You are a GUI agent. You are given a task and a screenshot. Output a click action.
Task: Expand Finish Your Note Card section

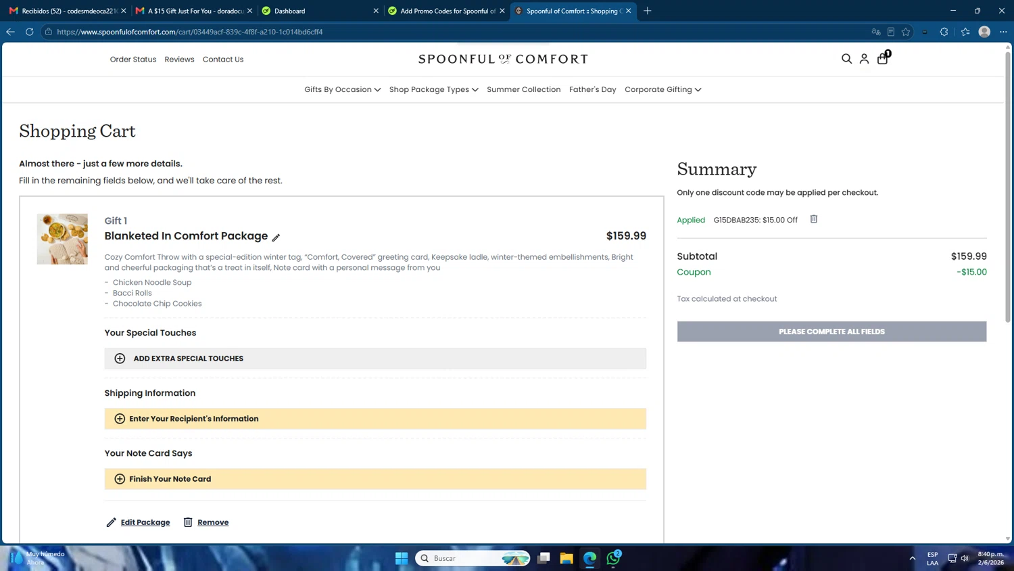click(x=375, y=479)
